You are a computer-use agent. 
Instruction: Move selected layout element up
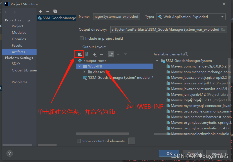pyautogui.click(x=118, y=54)
